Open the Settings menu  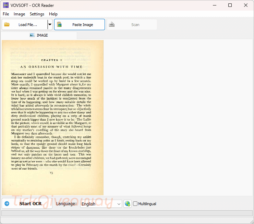point(37,14)
